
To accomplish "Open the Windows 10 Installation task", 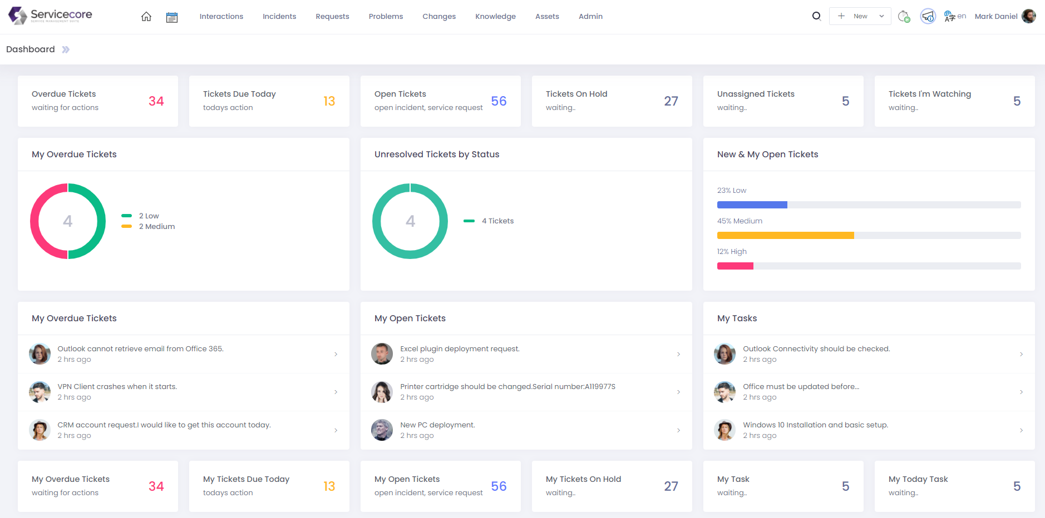I will coord(815,425).
